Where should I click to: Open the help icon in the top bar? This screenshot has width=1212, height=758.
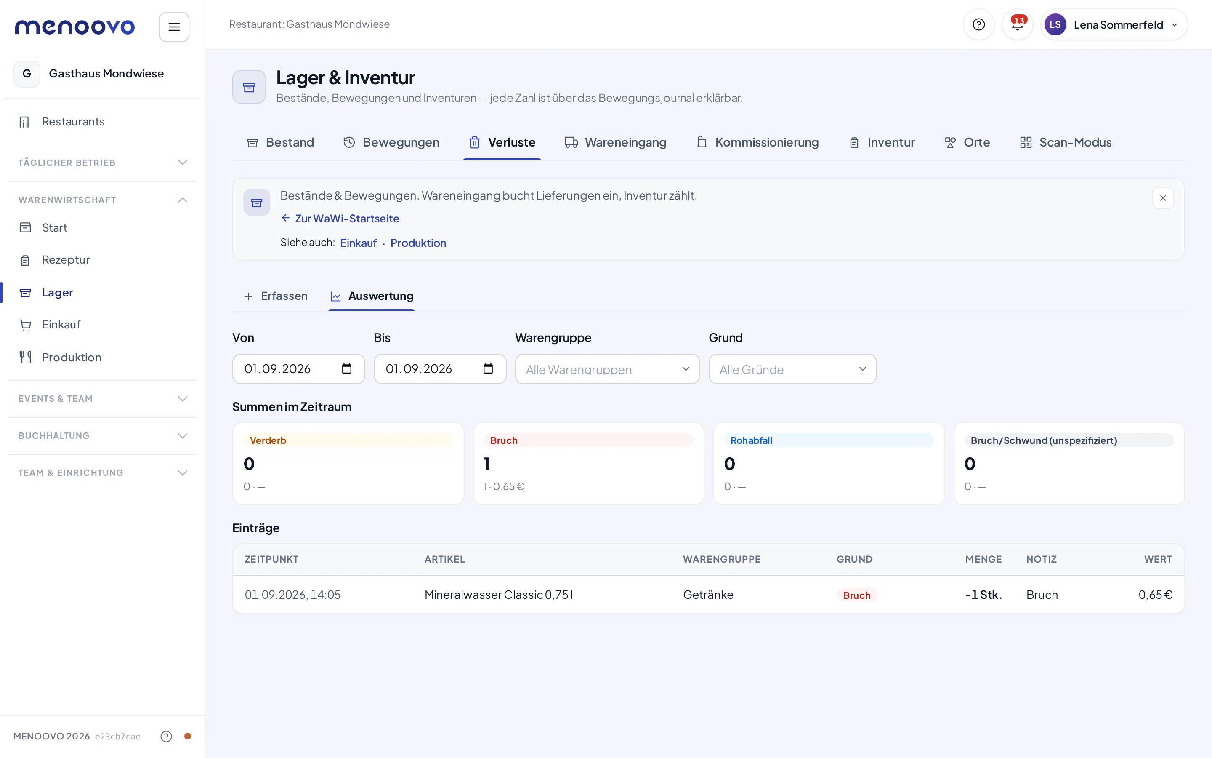point(978,24)
